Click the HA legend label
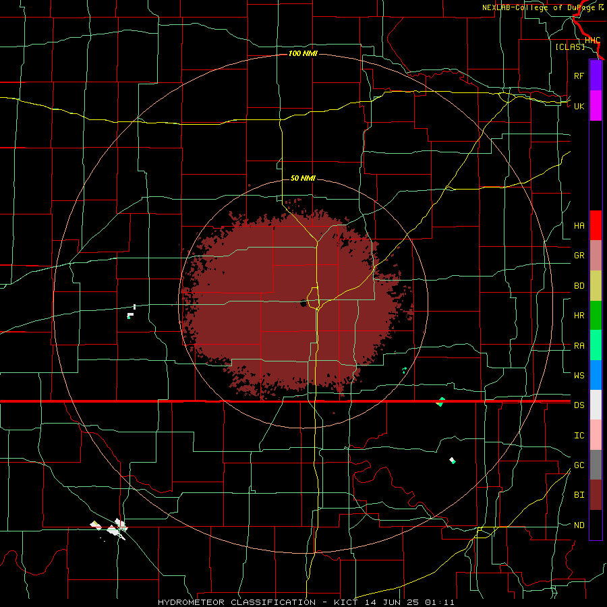 (x=579, y=225)
